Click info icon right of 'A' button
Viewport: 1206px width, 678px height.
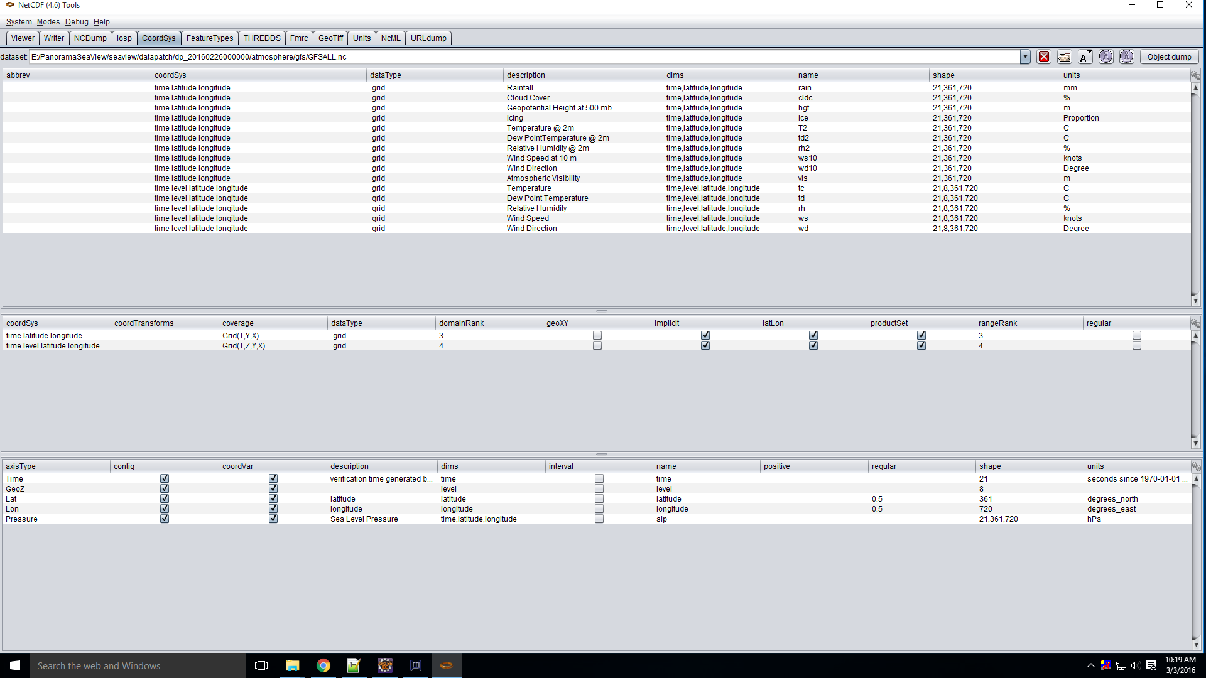pyautogui.click(x=1105, y=57)
